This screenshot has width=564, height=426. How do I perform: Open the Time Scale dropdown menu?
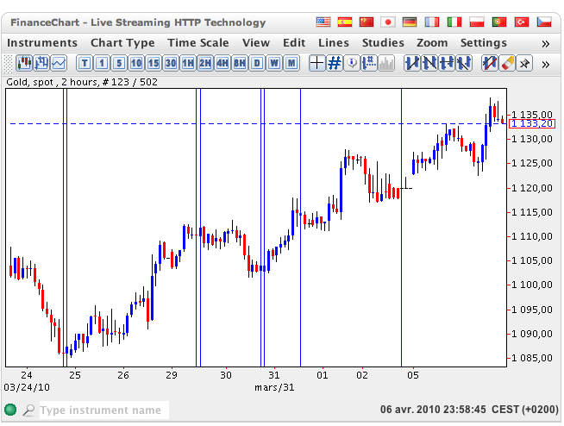click(x=198, y=42)
